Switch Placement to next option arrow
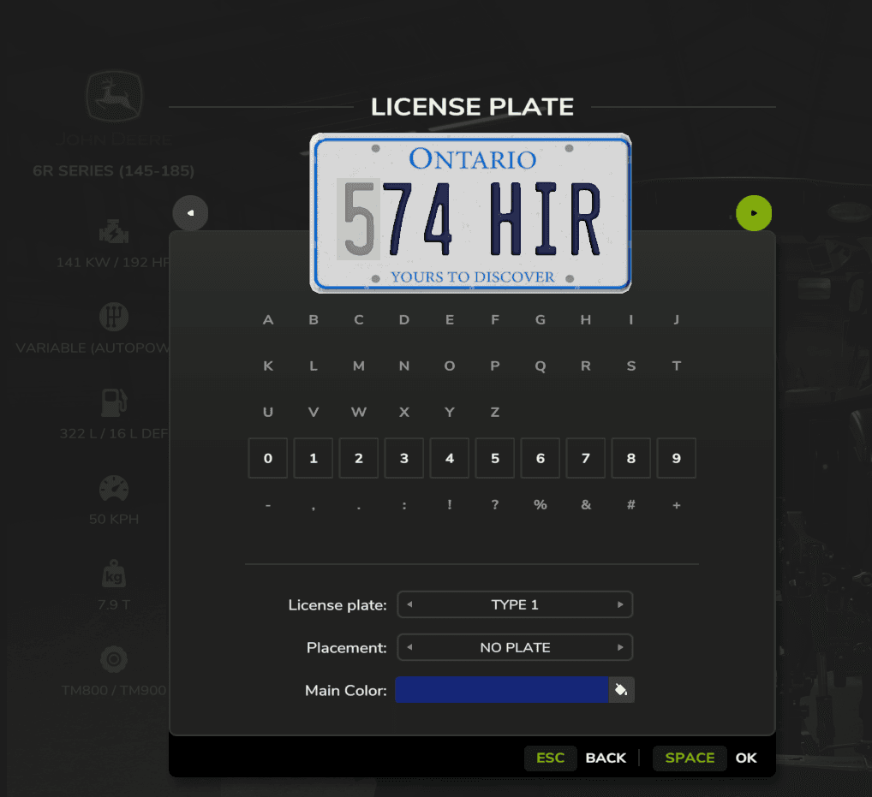Viewport: 872px width, 797px height. coord(620,647)
